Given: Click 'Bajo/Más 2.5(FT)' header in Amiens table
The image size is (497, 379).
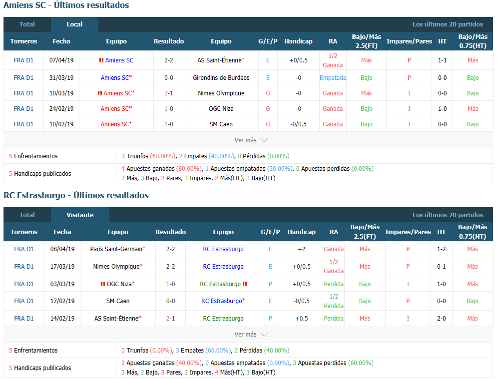Looking at the screenshot, I should pyautogui.click(x=367, y=41).
